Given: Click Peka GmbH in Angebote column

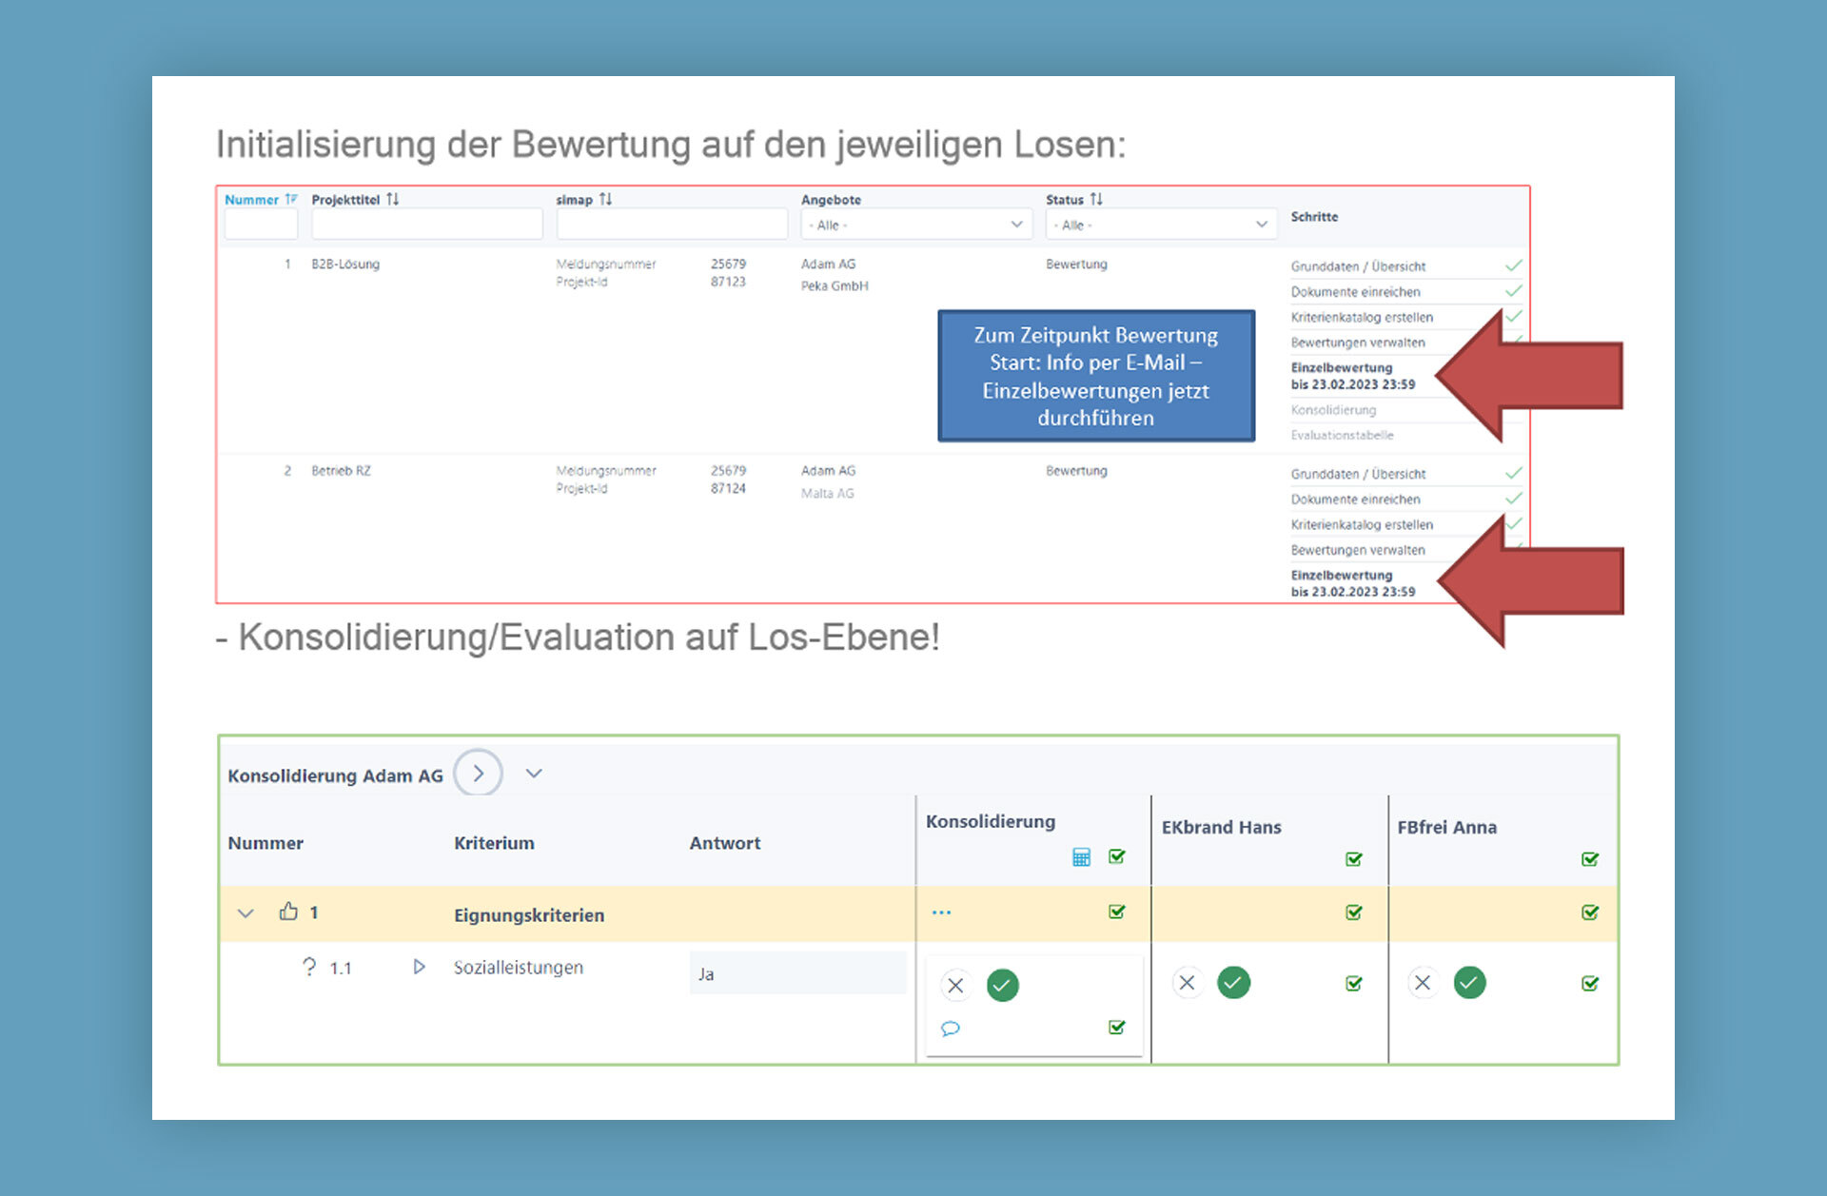Looking at the screenshot, I should pos(835,285).
